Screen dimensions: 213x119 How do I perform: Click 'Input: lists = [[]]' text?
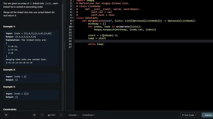17,94
